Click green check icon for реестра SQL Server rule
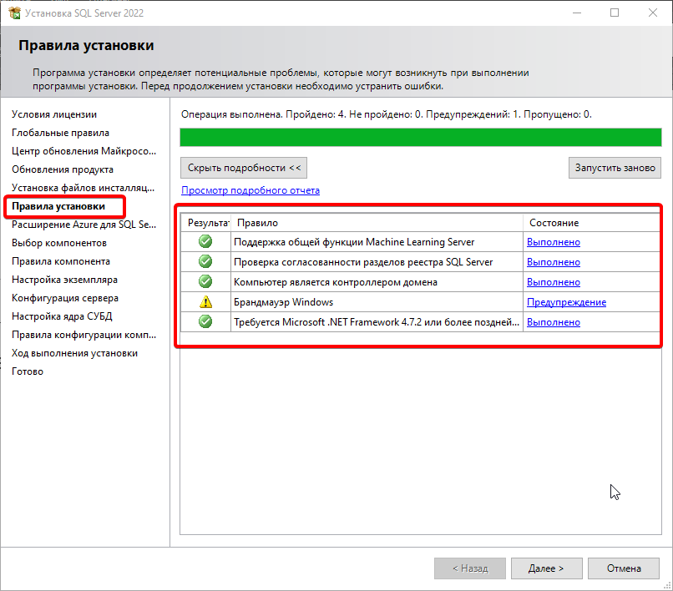This screenshot has width=673, height=591. 205,261
